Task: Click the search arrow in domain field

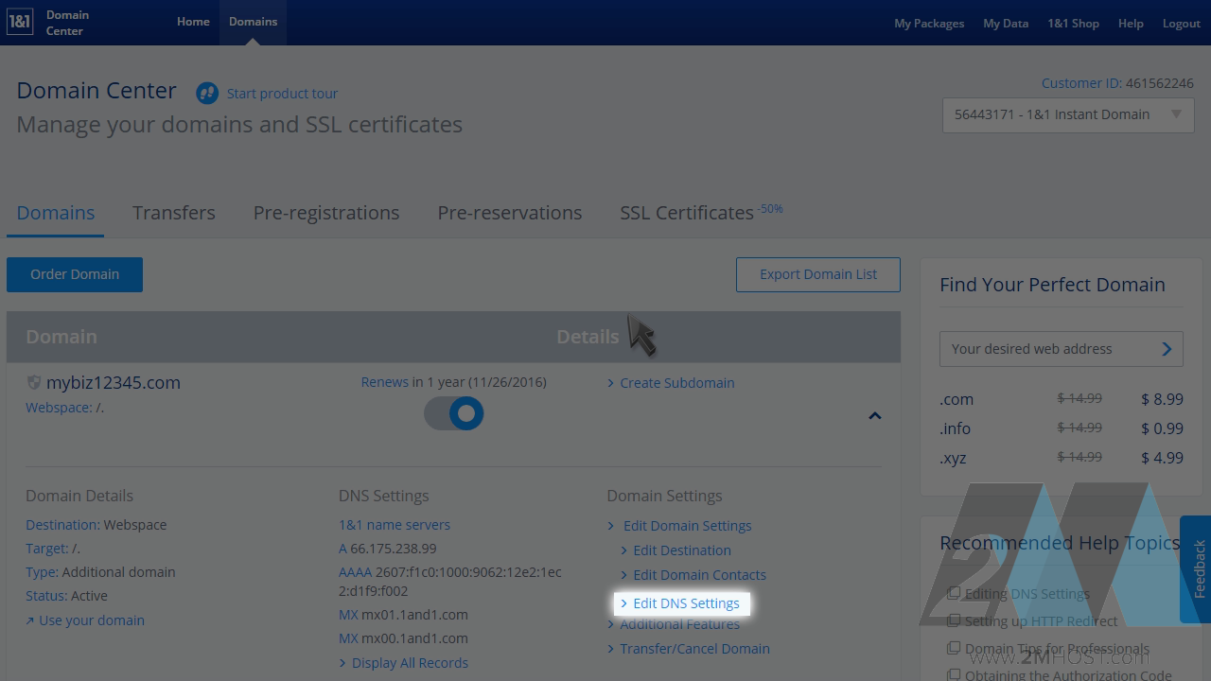Action: click(x=1167, y=349)
